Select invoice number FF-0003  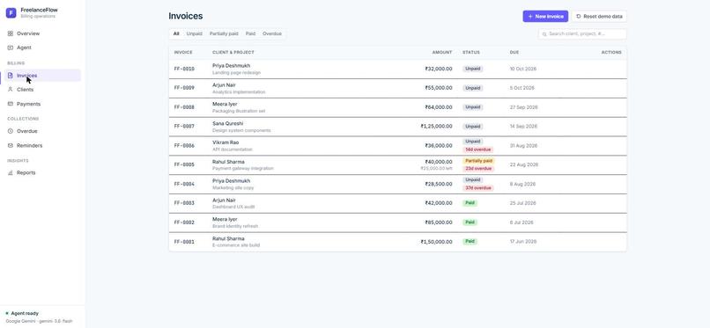[184, 203]
